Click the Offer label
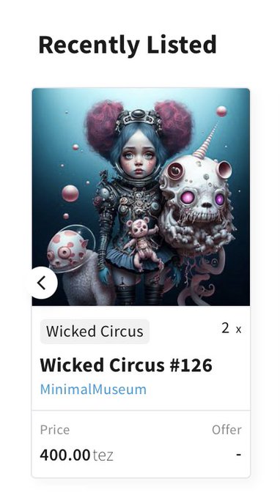 pyautogui.click(x=227, y=430)
